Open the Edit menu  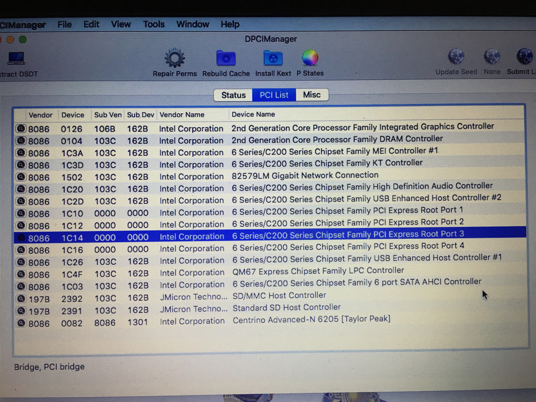click(x=91, y=25)
